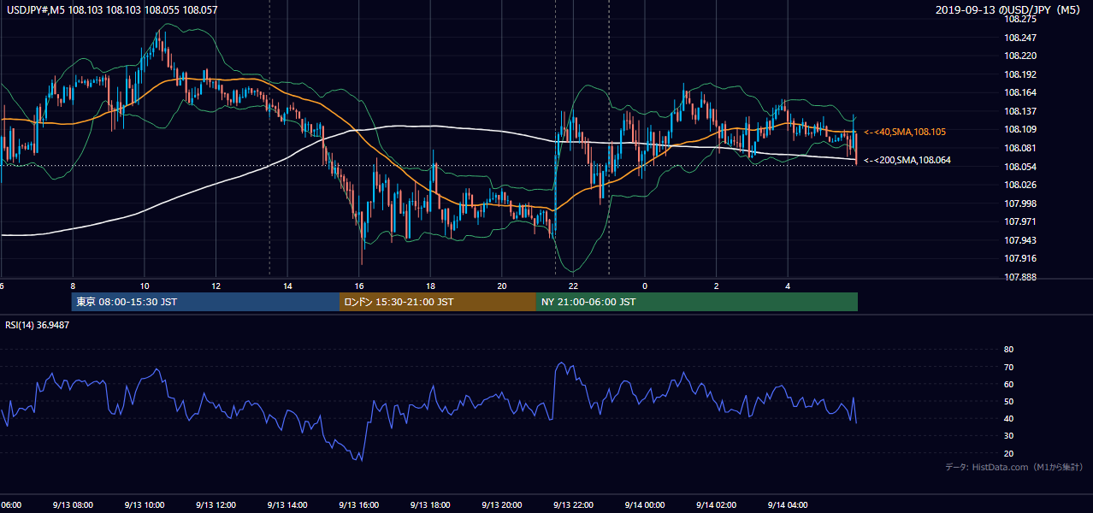Click the 2019-09-13 USD/JPY (M5) title
1093x513 pixels.
tap(1009, 10)
